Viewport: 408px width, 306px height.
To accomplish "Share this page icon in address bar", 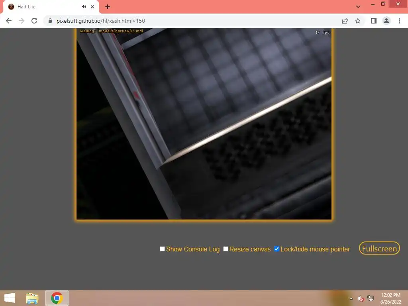I will 345,21.
